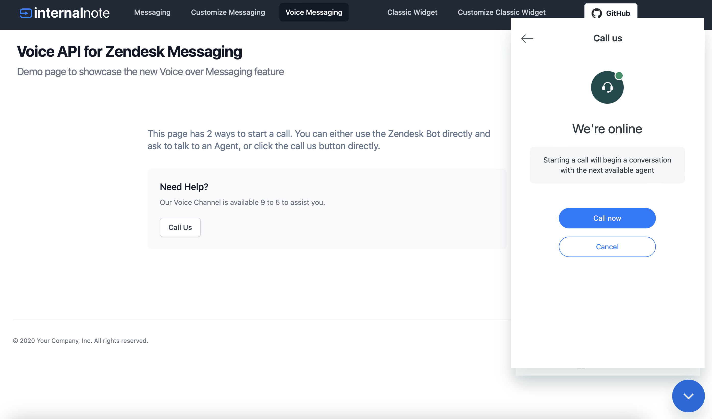Open the Messaging tab
Image resolution: width=712 pixels, height=419 pixels.
[x=152, y=12]
